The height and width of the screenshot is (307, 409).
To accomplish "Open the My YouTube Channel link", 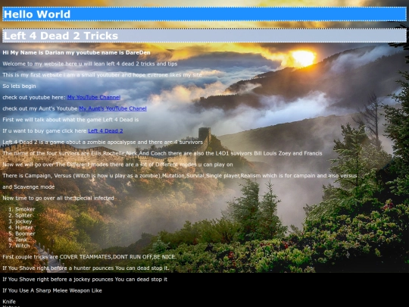I will [x=94, y=97].
